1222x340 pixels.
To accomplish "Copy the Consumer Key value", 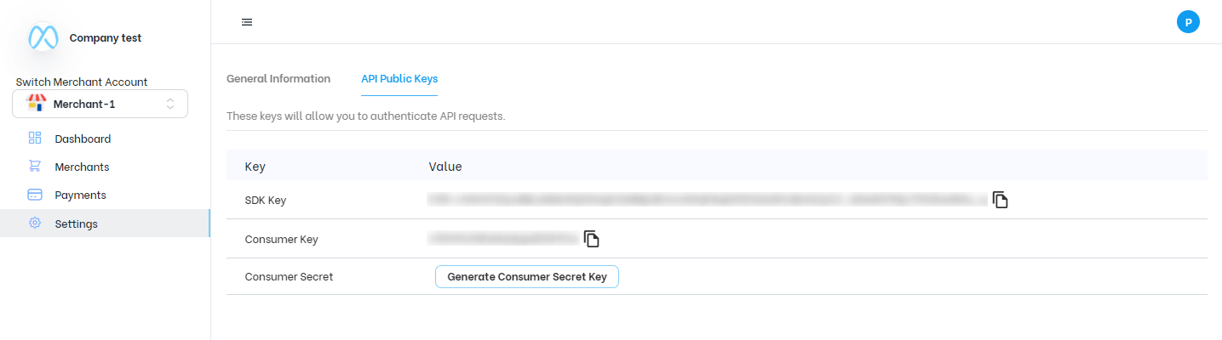I will [592, 239].
